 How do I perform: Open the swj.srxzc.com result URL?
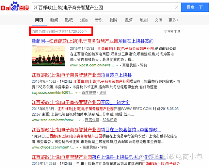point(53,92)
